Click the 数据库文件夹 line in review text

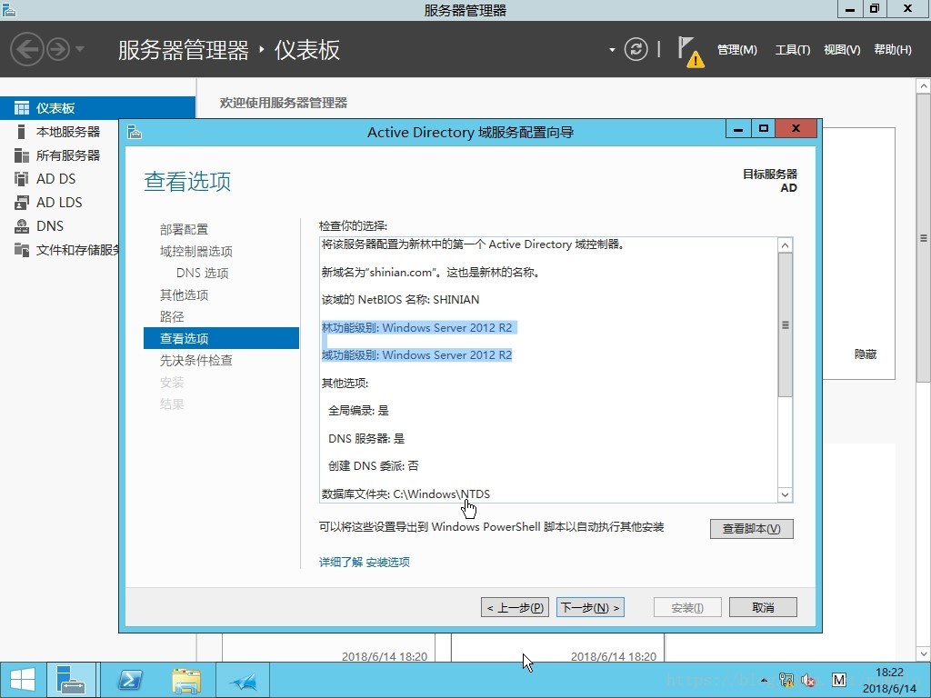point(405,494)
